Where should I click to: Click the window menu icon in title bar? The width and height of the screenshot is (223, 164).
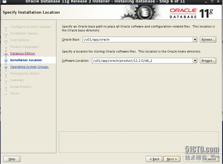[x=4, y=1]
